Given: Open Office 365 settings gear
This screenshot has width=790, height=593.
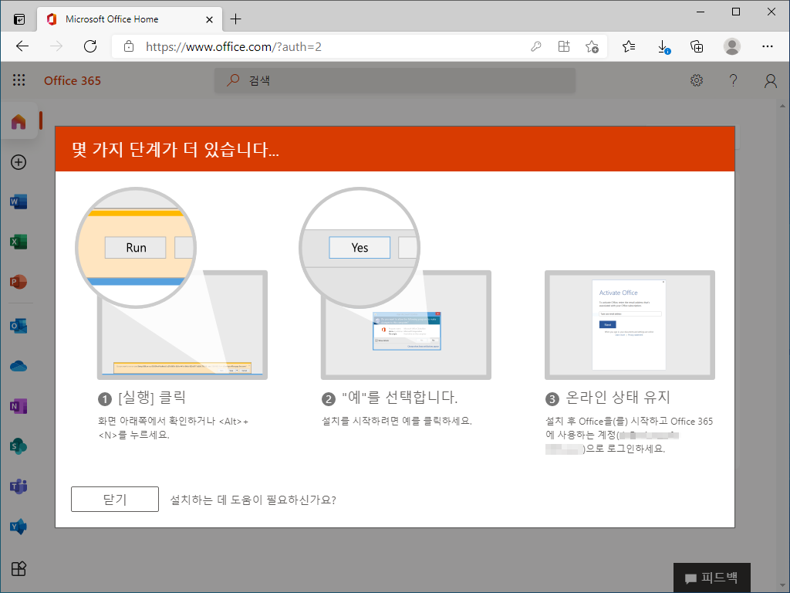Looking at the screenshot, I should coord(697,80).
